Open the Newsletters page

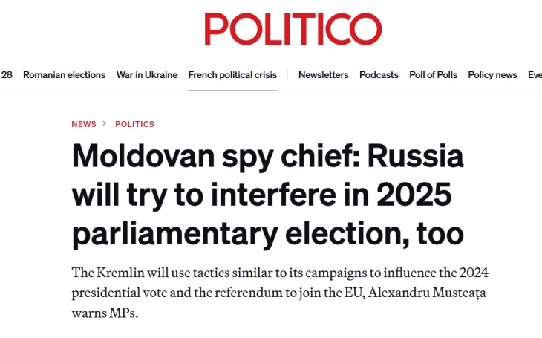[323, 75]
